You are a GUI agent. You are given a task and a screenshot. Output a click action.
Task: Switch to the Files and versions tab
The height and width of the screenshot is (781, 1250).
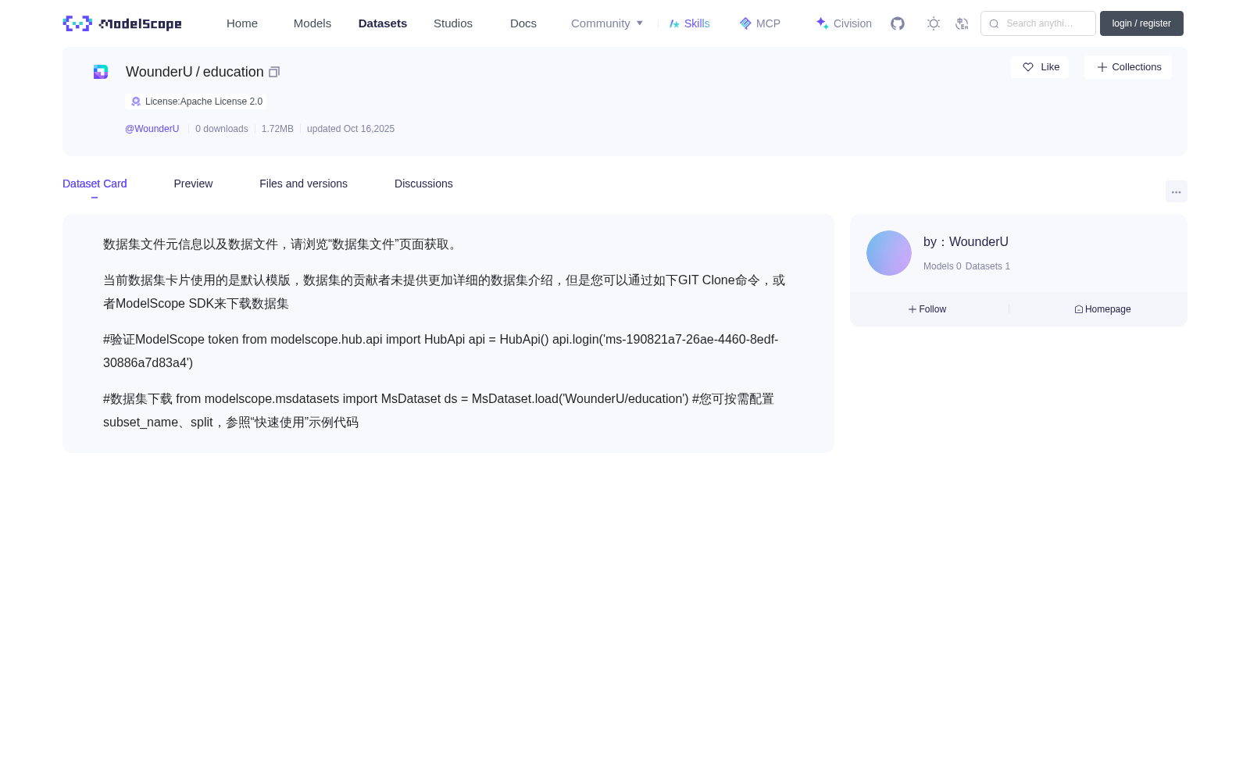[x=303, y=184]
